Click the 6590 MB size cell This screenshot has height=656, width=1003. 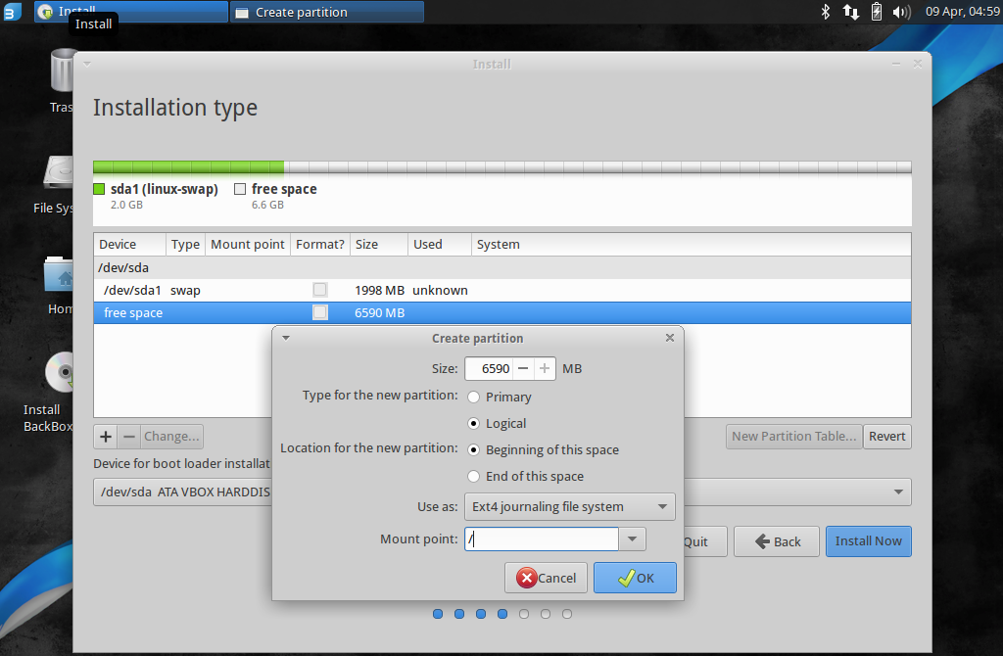click(379, 312)
